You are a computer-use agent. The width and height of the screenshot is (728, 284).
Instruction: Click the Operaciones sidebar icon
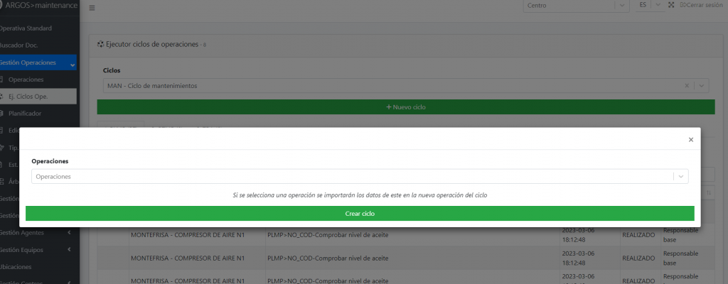click(2, 80)
